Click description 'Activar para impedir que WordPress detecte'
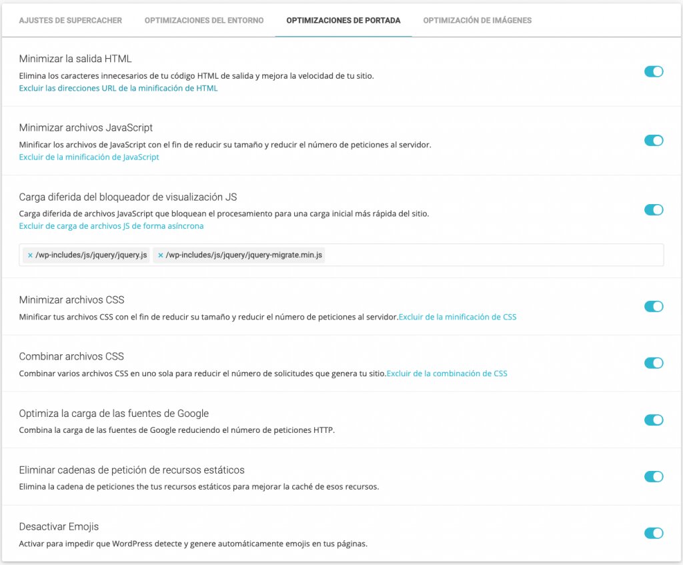 click(193, 544)
